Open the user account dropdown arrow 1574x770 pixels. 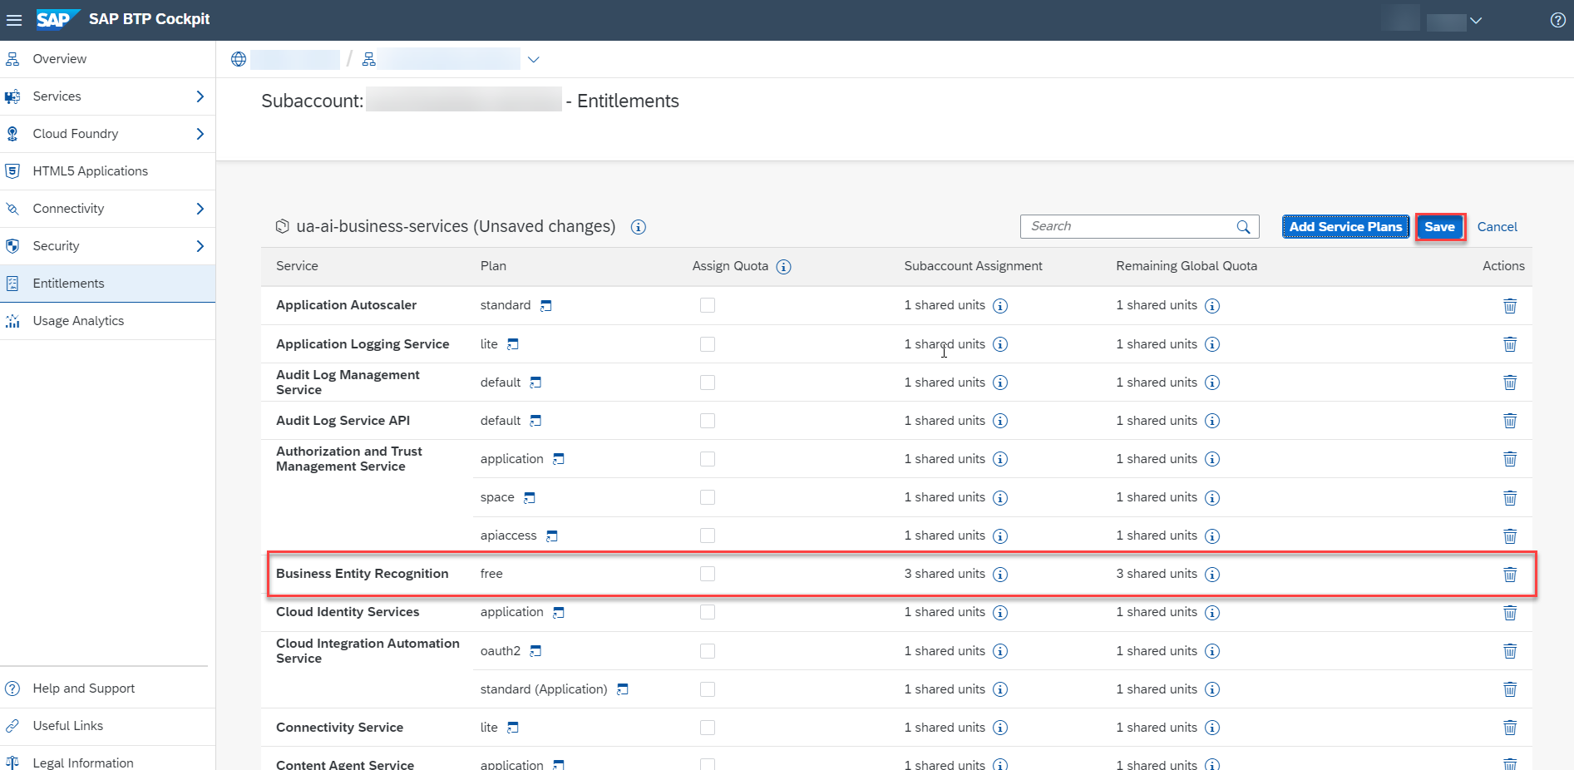click(1476, 21)
